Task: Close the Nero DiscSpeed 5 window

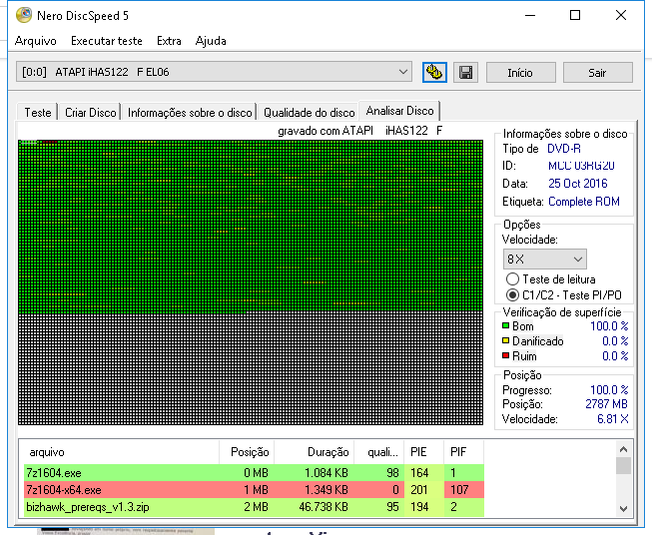Action: coord(621,15)
